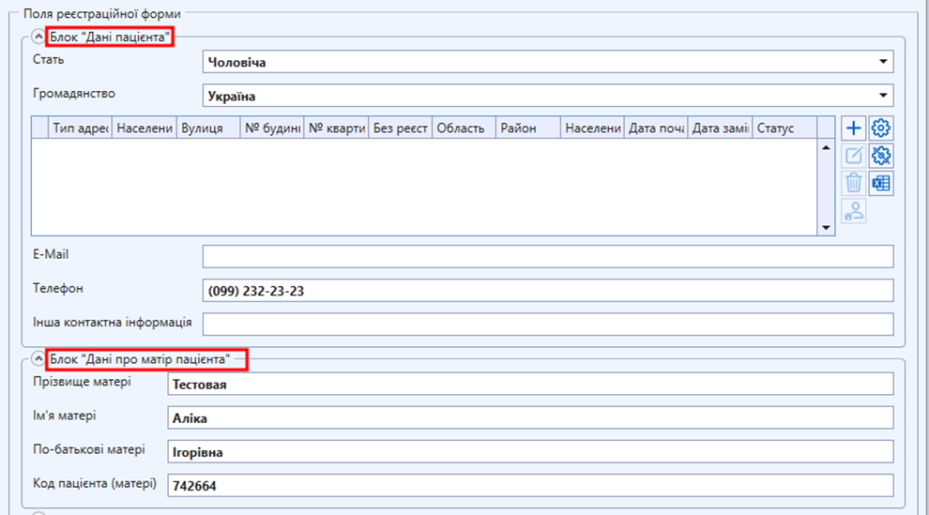The image size is (929, 515).
Task: Open address table settings gear icon
Action: pos(881,128)
